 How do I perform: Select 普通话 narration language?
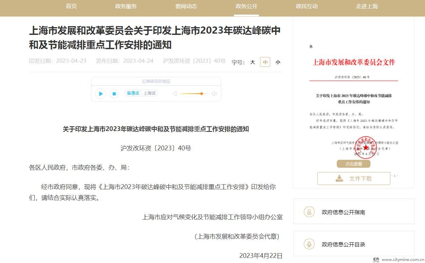tap(133, 93)
